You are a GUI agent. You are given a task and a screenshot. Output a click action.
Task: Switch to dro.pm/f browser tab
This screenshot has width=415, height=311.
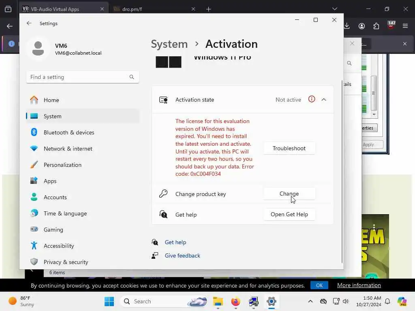tap(154, 9)
